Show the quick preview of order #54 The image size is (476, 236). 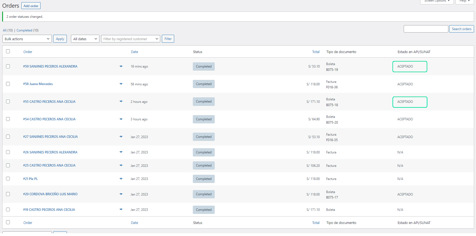click(121, 119)
